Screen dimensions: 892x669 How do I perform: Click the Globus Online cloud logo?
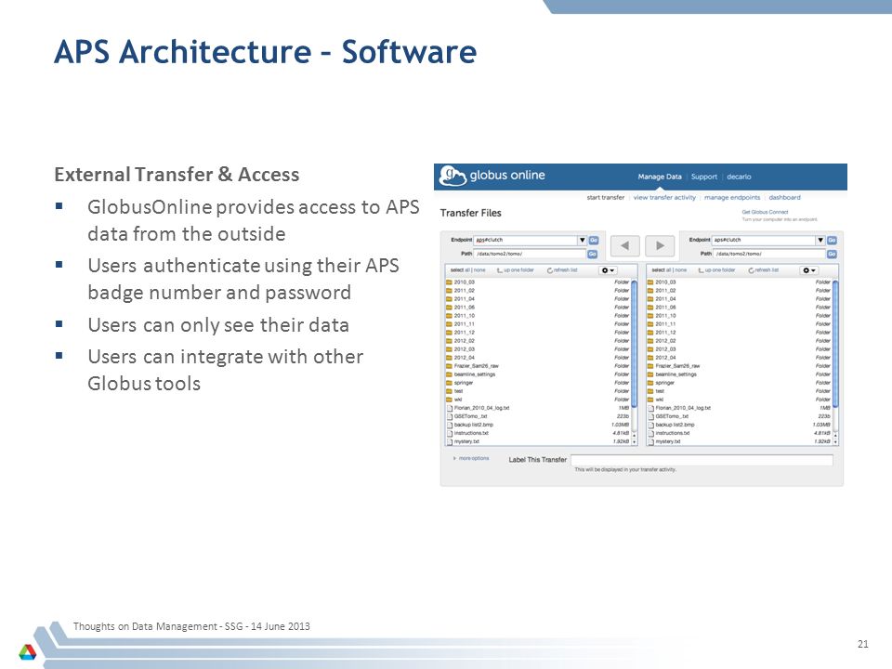(x=453, y=176)
